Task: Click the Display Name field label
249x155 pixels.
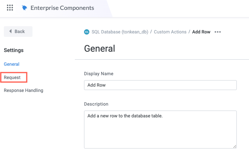Action: coord(99,74)
